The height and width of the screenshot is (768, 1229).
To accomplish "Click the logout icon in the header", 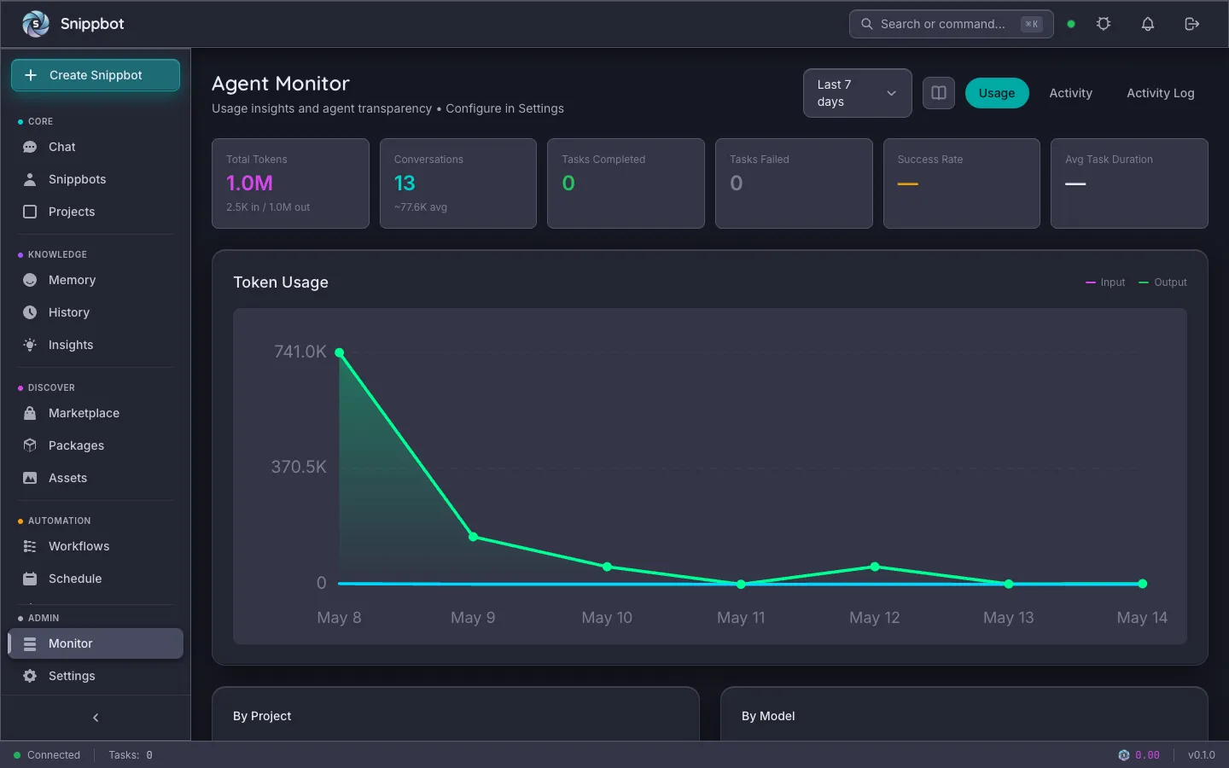I will pyautogui.click(x=1192, y=24).
